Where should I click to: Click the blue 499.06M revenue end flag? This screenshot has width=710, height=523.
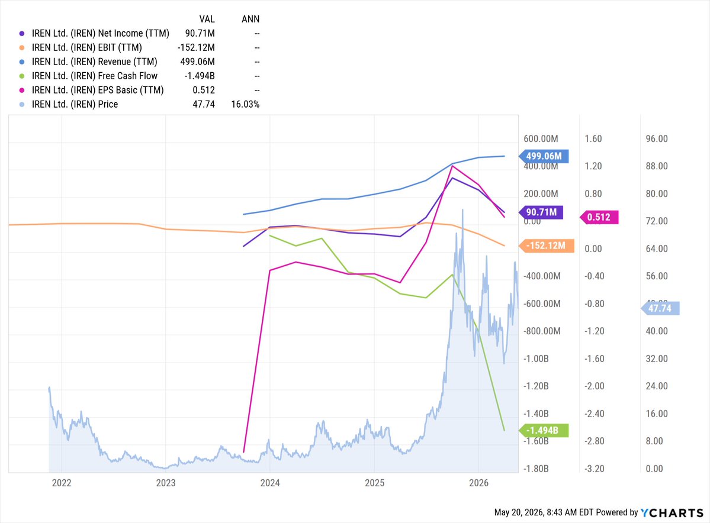click(x=544, y=156)
